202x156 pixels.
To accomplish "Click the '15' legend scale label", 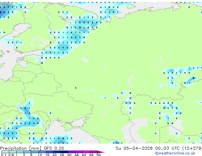I will [47, 155].
